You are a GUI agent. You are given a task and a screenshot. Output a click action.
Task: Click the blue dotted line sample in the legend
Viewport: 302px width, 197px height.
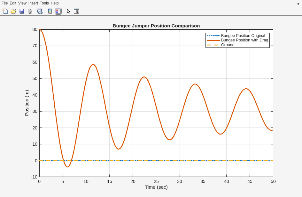tap(213, 36)
